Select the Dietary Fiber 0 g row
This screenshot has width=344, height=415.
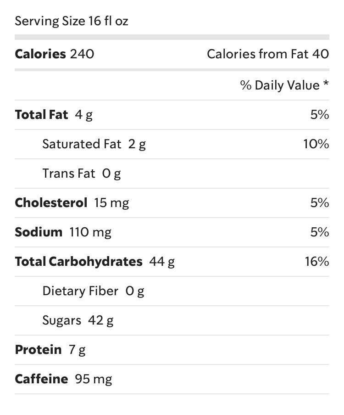(x=172, y=291)
